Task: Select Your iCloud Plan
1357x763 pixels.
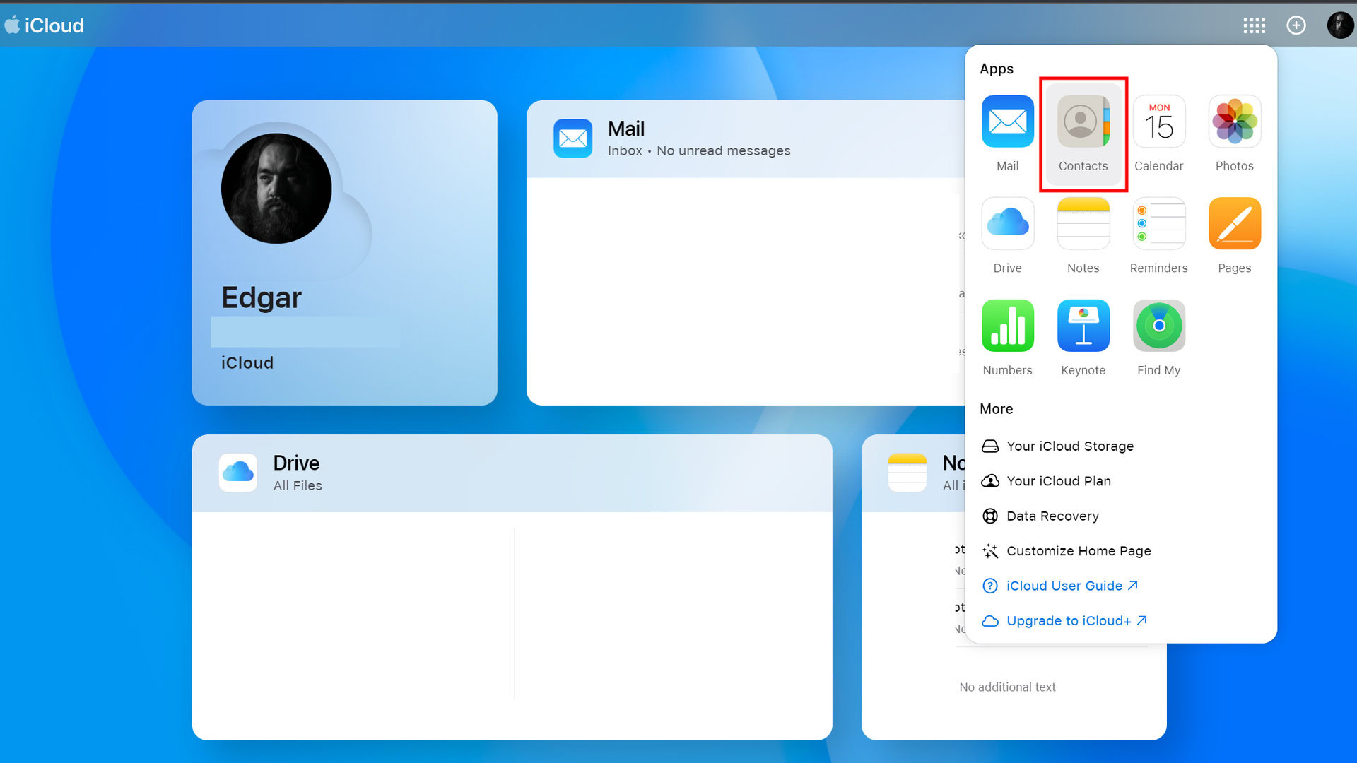Action: click(x=1058, y=481)
